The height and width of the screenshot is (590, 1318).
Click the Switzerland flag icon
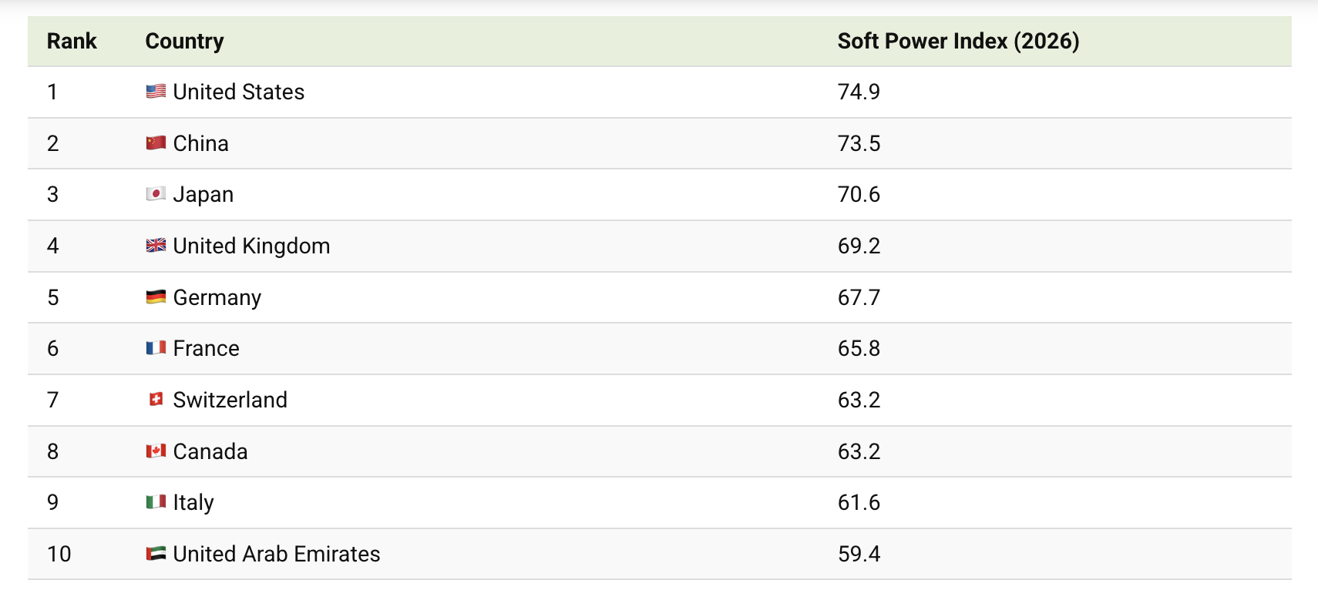pos(156,400)
